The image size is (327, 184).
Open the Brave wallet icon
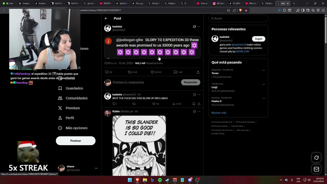click(308, 10)
